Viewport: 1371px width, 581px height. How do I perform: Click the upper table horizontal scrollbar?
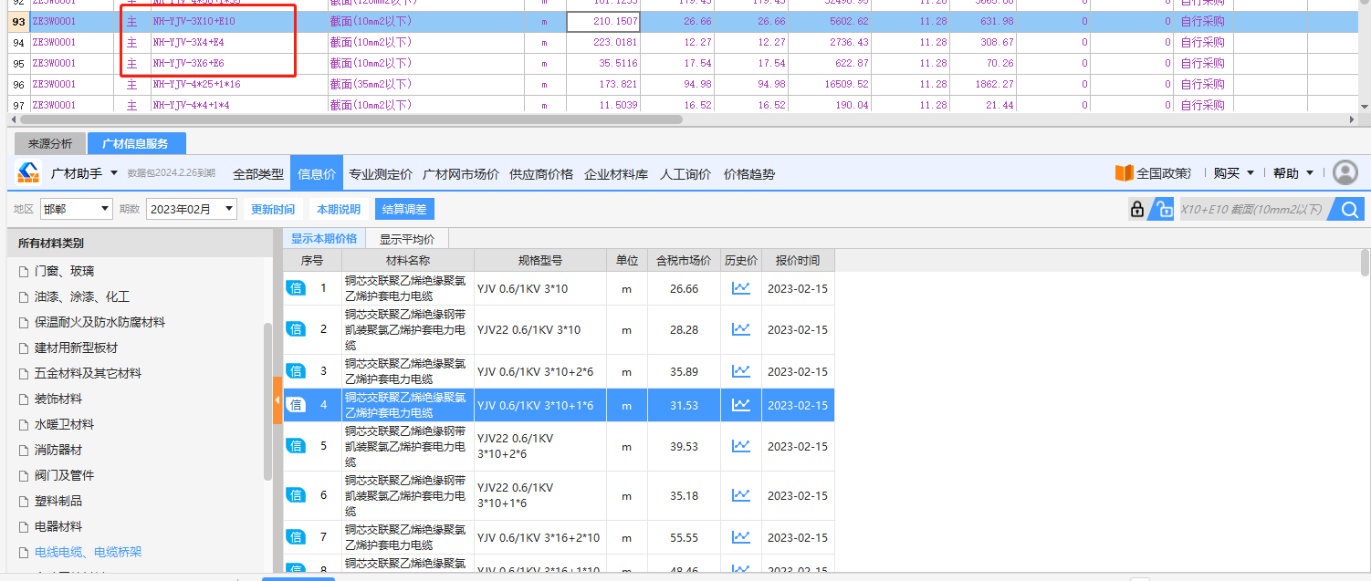pyautogui.click(x=351, y=119)
